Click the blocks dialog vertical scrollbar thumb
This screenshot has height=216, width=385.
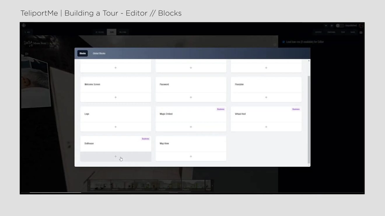(x=309, y=120)
